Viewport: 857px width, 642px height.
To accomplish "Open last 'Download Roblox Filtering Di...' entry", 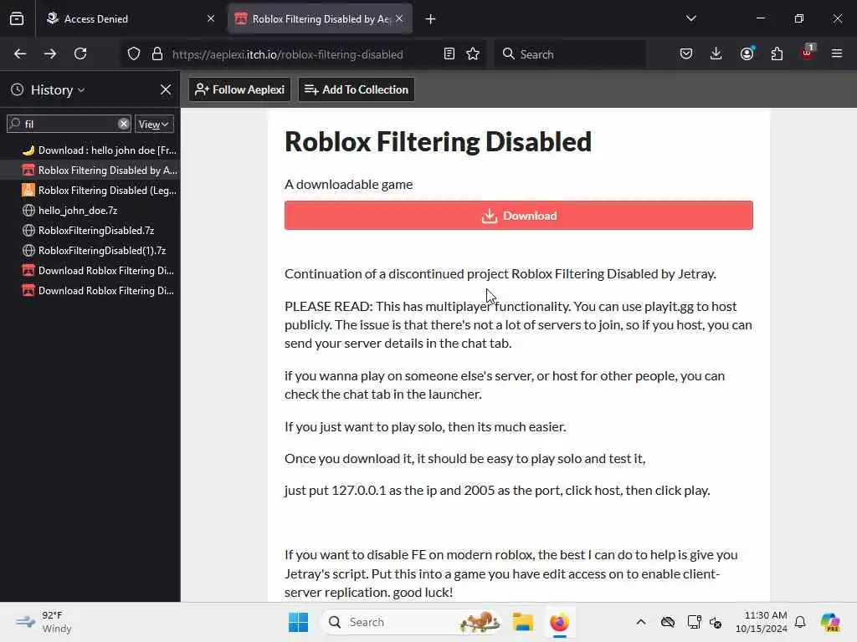I will [90, 291].
